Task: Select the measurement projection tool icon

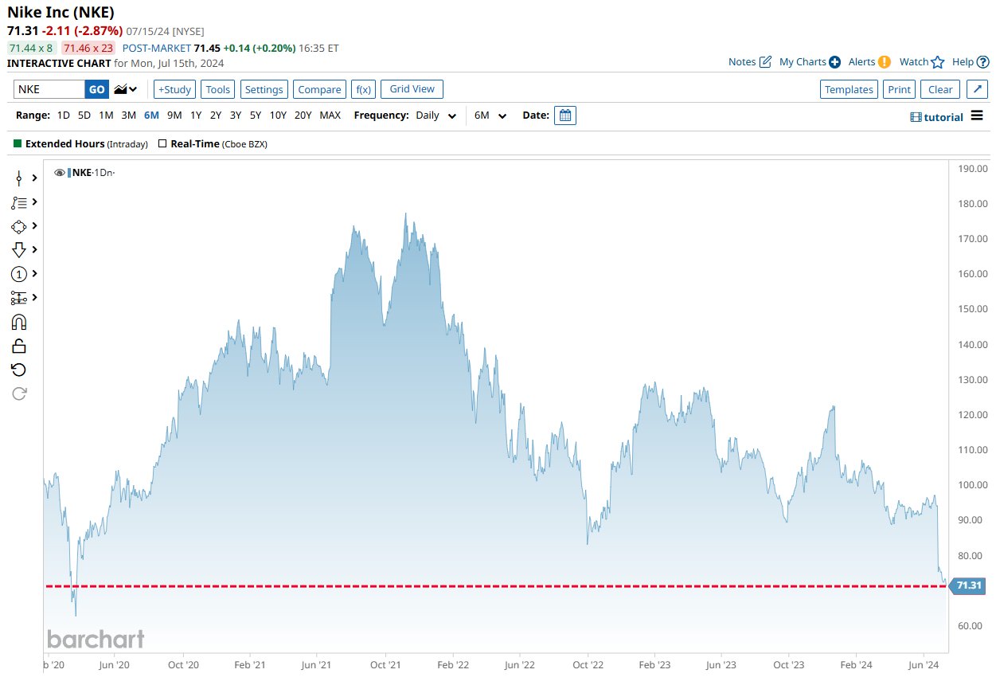Action: point(19,298)
